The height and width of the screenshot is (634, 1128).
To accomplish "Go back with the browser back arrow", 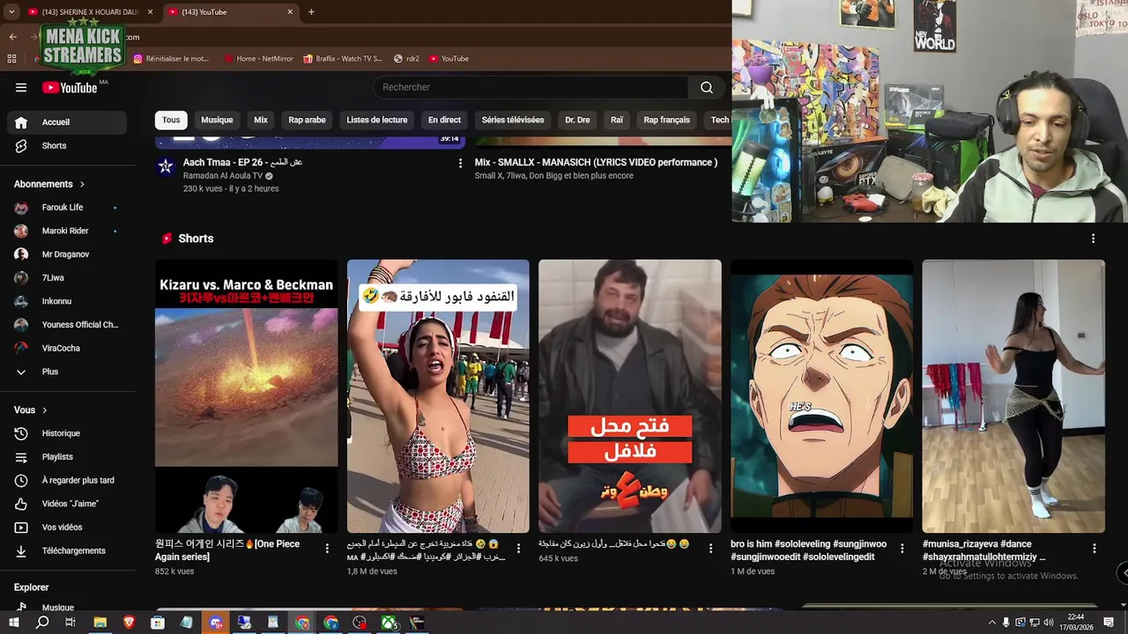I will (12, 37).
